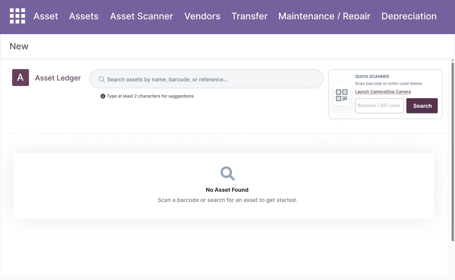Open the Depreciation menu
The image size is (455, 280).
(x=409, y=16)
